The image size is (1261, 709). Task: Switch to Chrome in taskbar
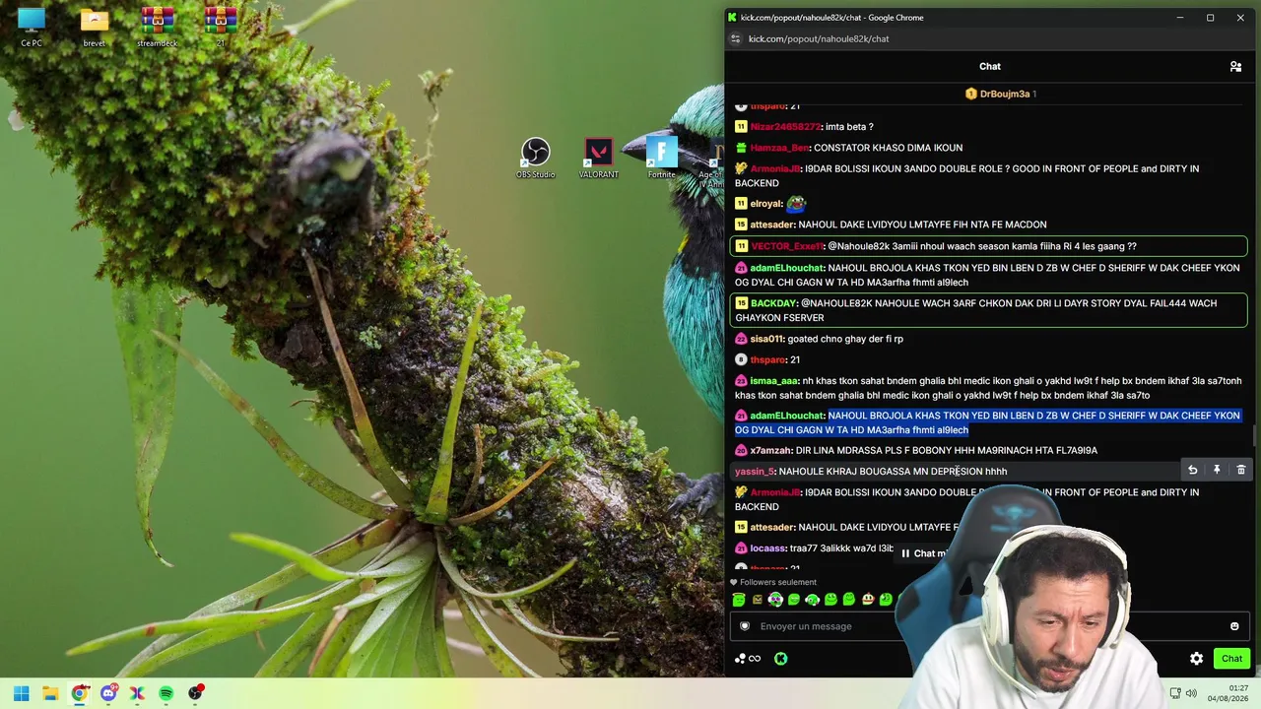[x=80, y=693]
